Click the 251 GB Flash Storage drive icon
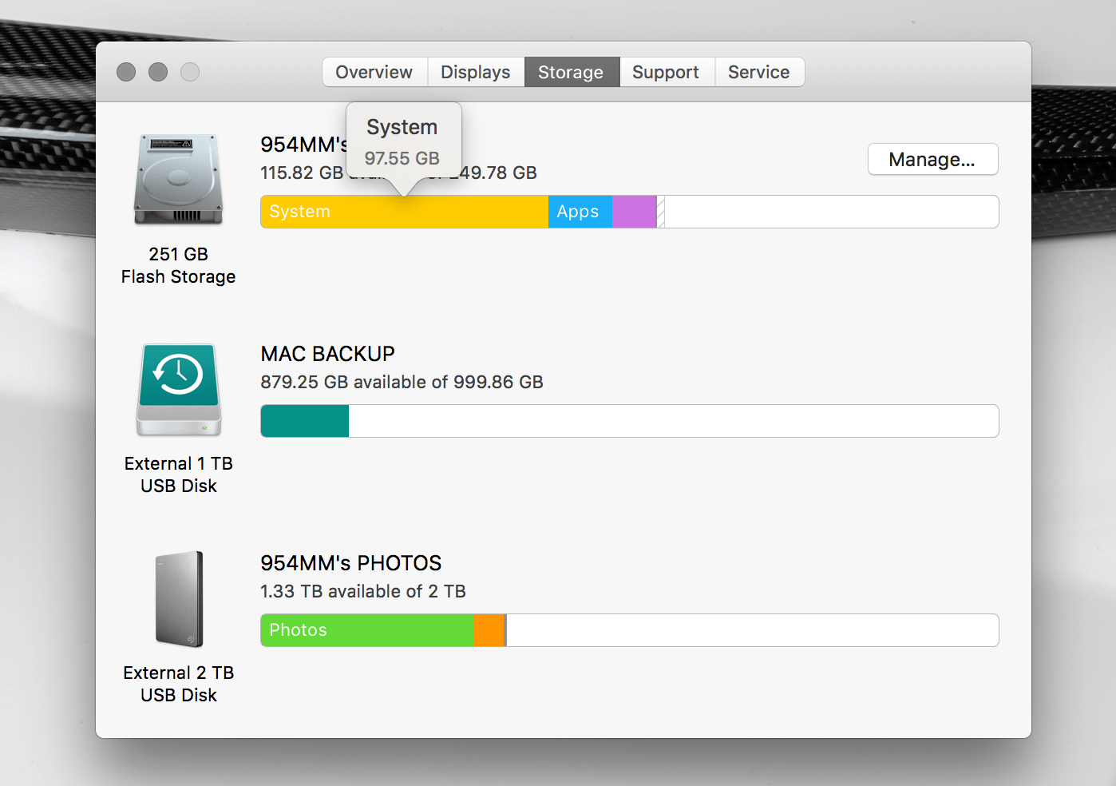This screenshot has width=1116, height=786. click(x=178, y=177)
